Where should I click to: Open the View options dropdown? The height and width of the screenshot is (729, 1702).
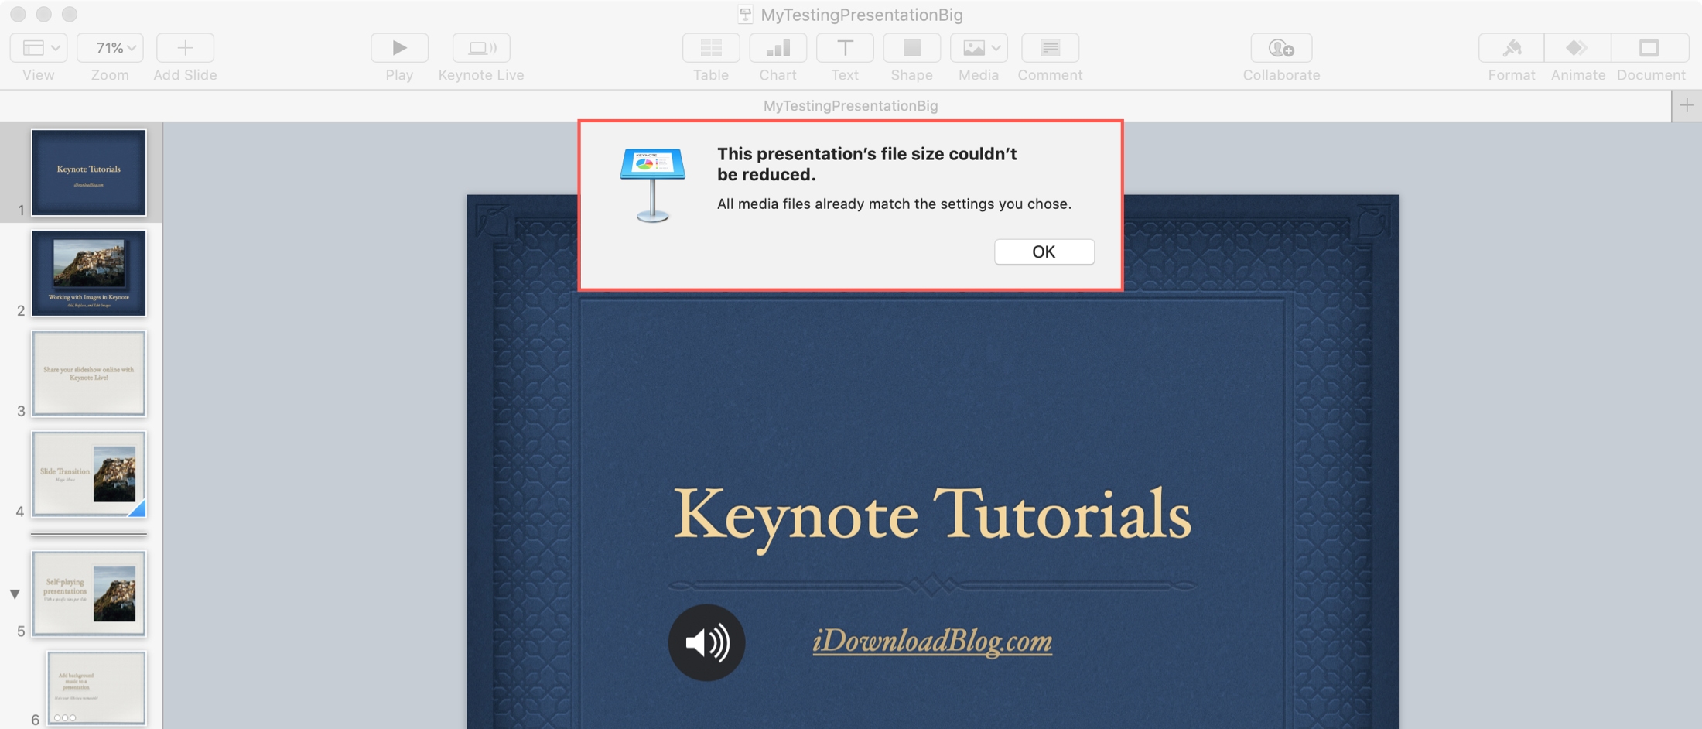(37, 48)
